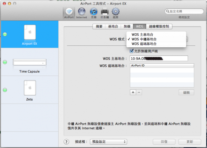Click the red close window button
Image resolution: width=207 pixels, height=148 pixels.
coord(4,4)
